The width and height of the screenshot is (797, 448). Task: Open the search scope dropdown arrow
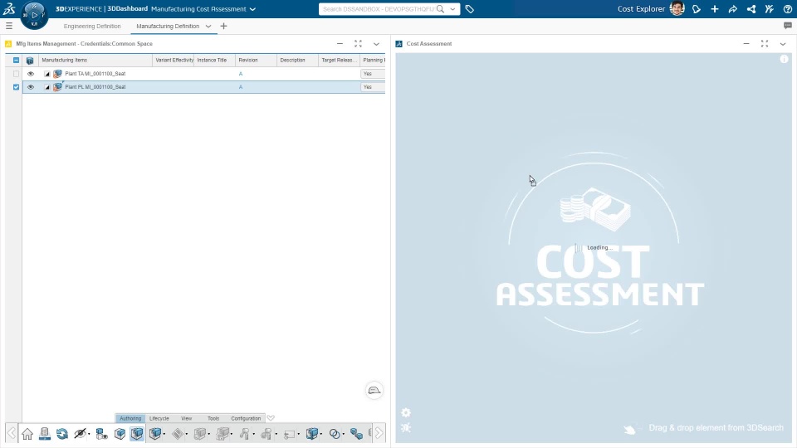coord(452,9)
